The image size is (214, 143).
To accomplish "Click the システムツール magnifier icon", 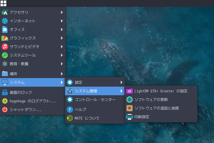I will tap(5, 55).
